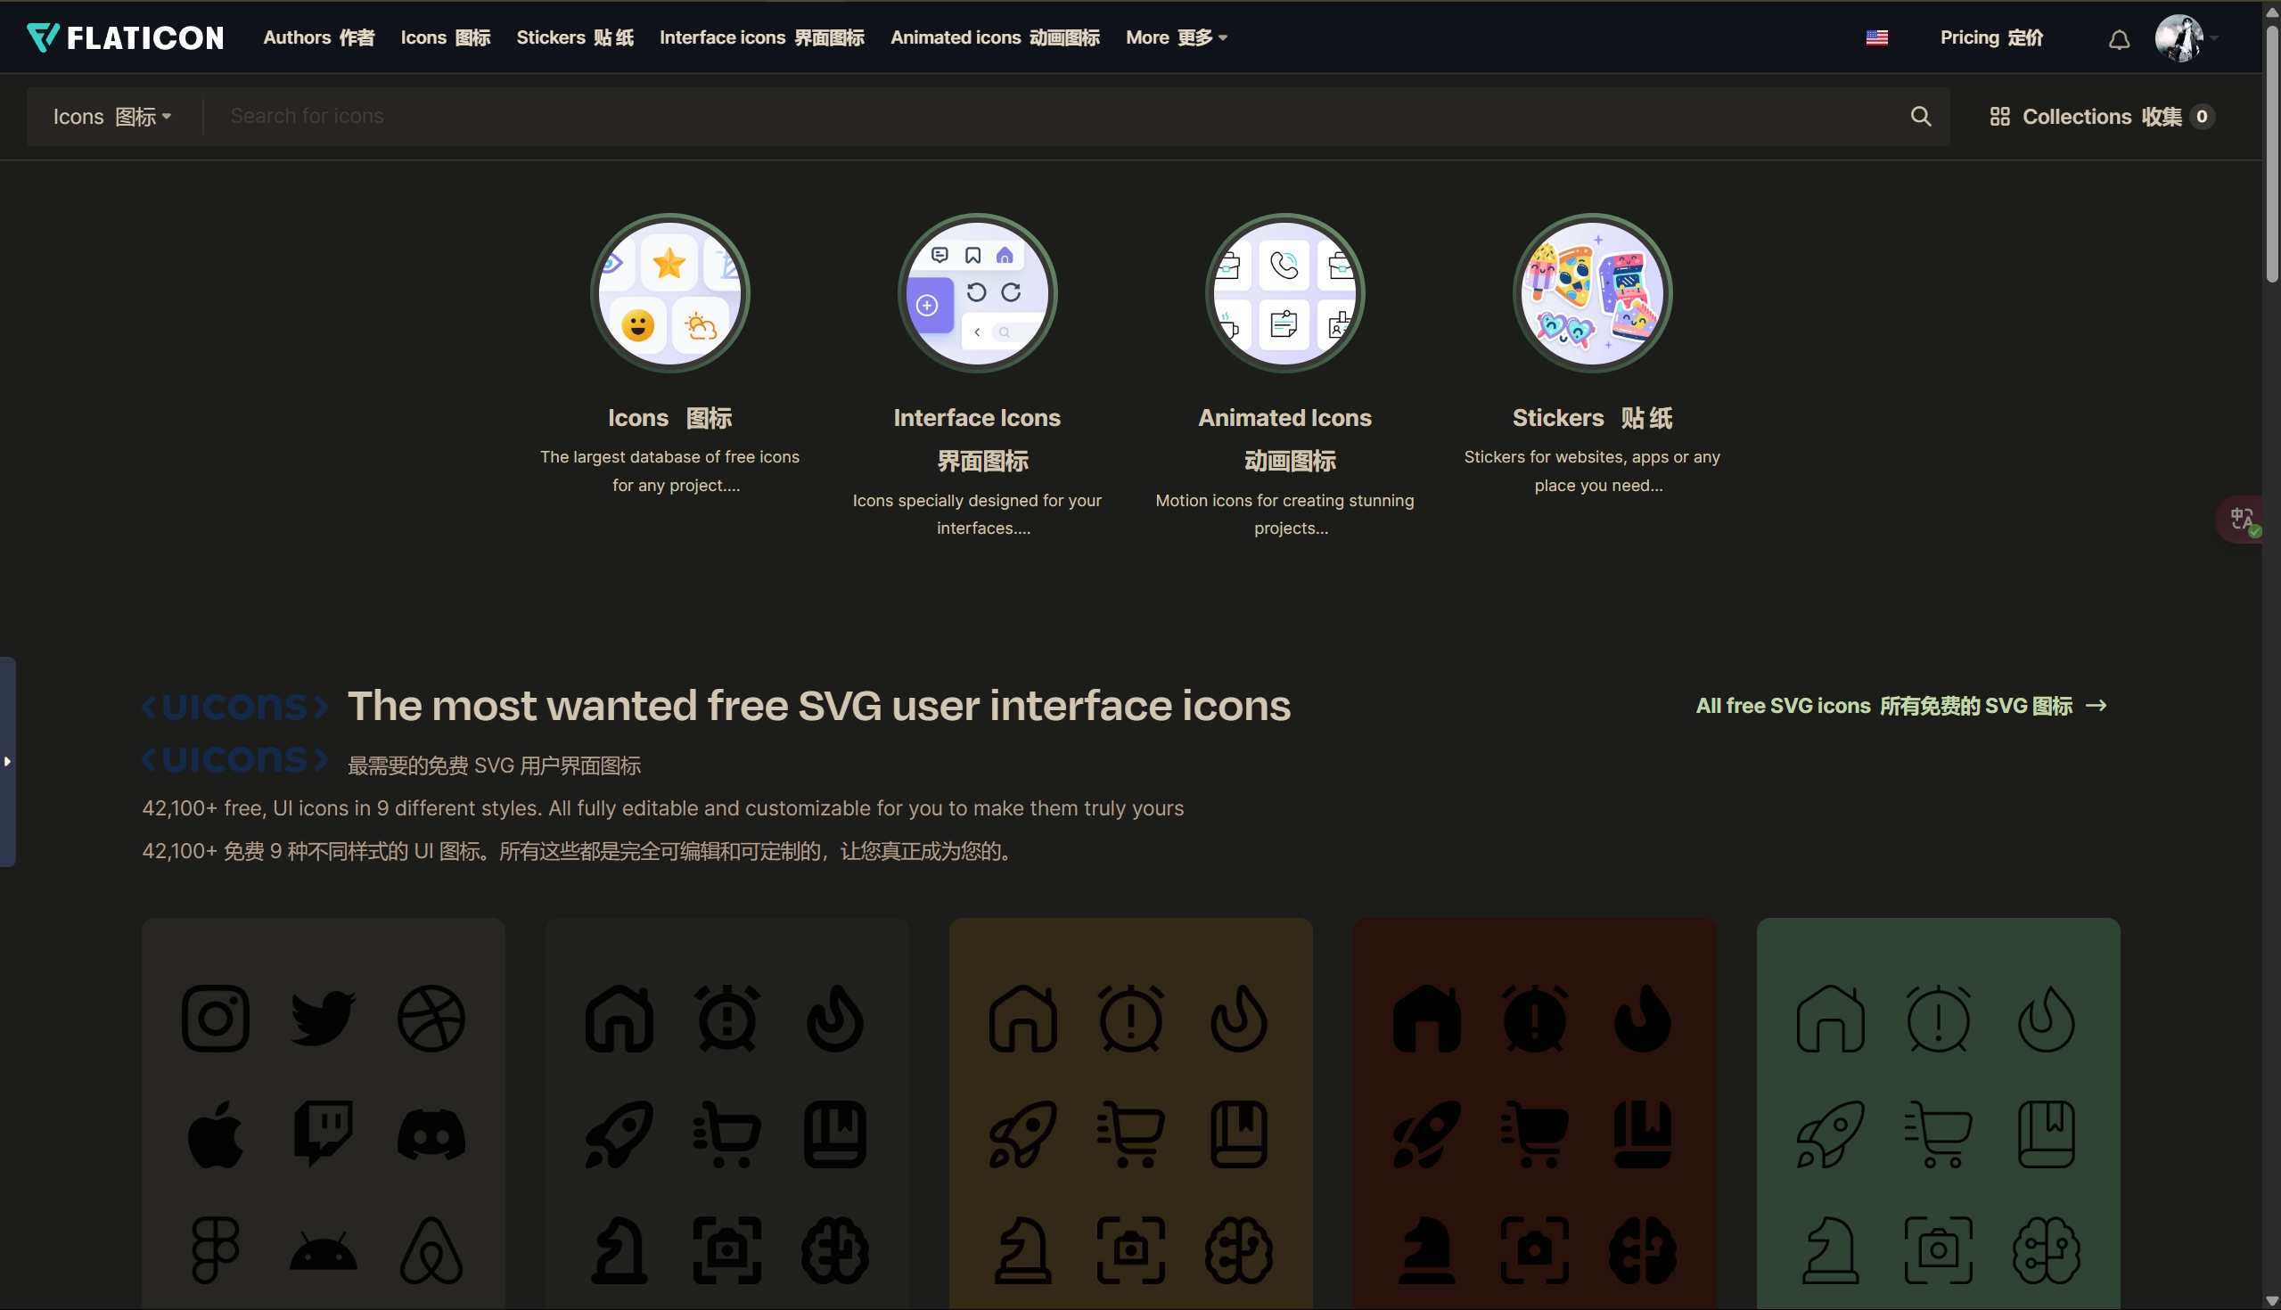The height and width of the screenshot is (1310, 2281).
Task: Select the Android robot icon
Action: tap(323, 1251)
